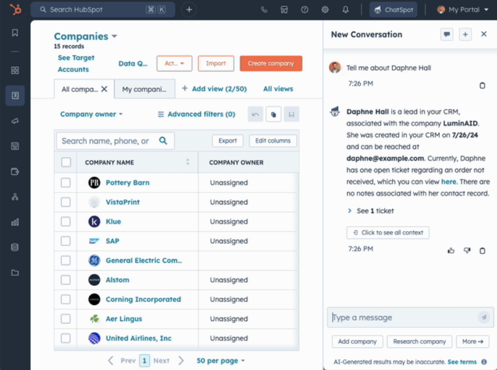Image resolution: width=497 pixels, height=370 pixels.
Task: Click the undo view changes icon
Action: tap(255, 114)
